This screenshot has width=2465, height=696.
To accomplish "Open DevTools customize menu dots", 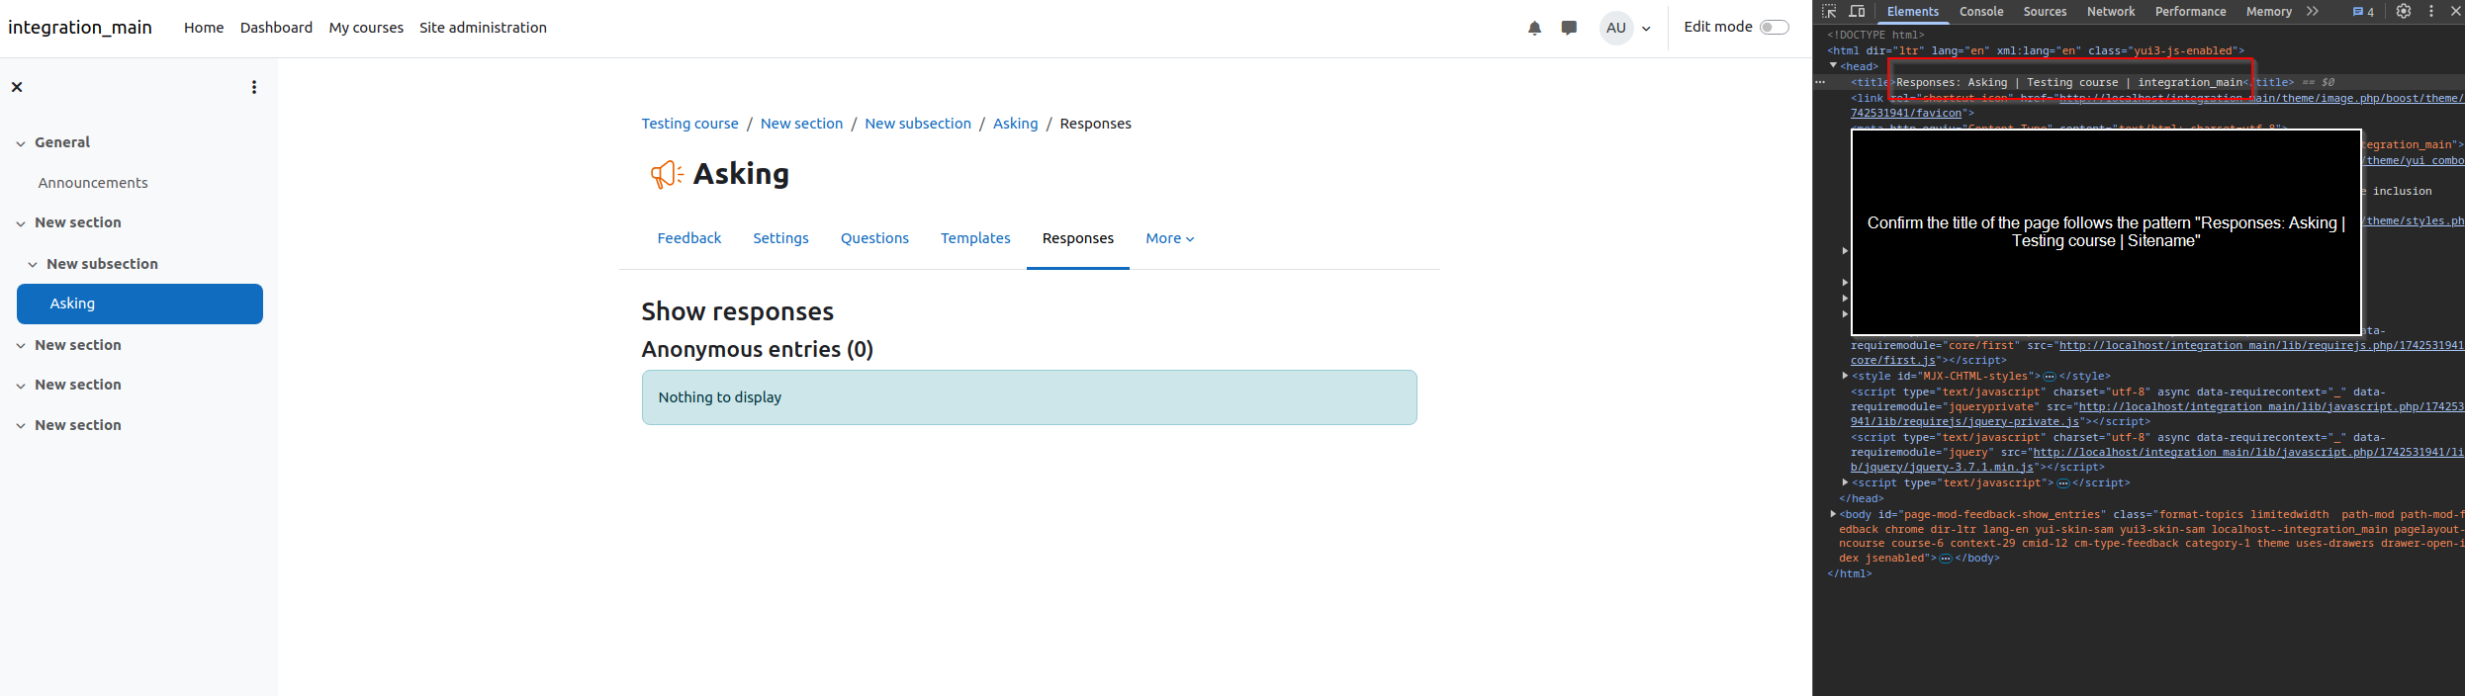I will pyautogui.click(x=2430, y=12).
